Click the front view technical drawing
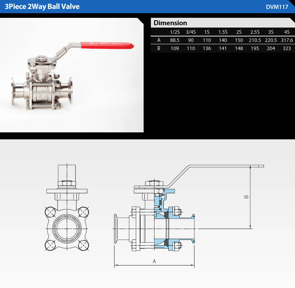The image size is (295, 288). click(x=67, y=207)
